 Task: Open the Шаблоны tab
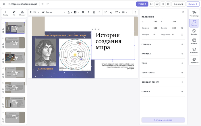(194, 51)
